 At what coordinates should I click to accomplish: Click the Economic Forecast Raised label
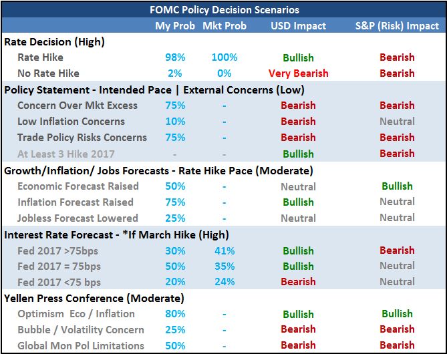coord(78,186)
